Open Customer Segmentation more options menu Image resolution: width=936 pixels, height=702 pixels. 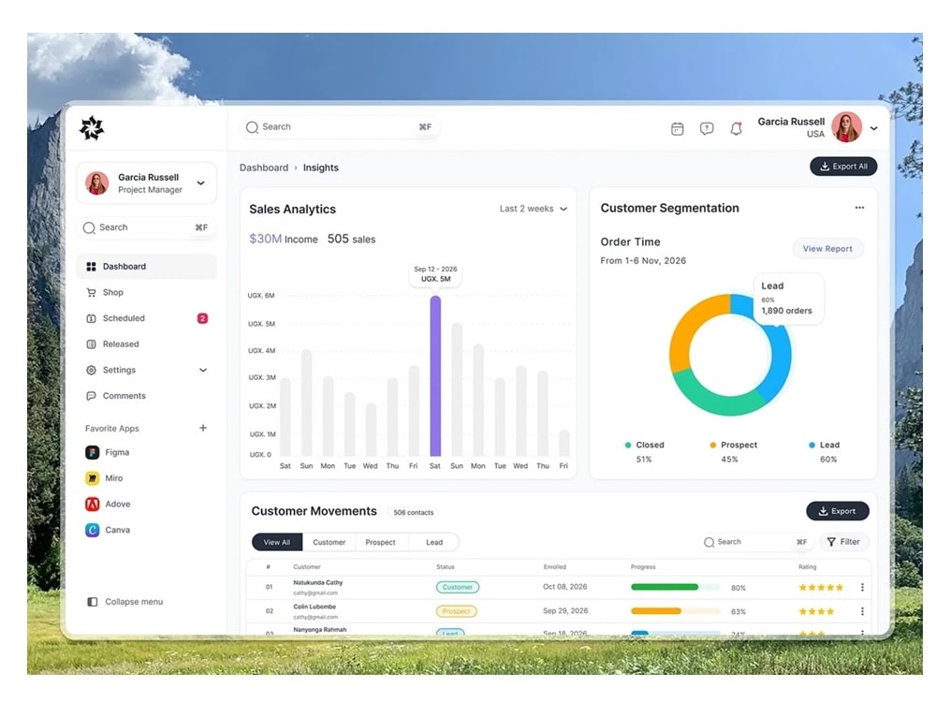pyautogui.click(x=859, y=208)
